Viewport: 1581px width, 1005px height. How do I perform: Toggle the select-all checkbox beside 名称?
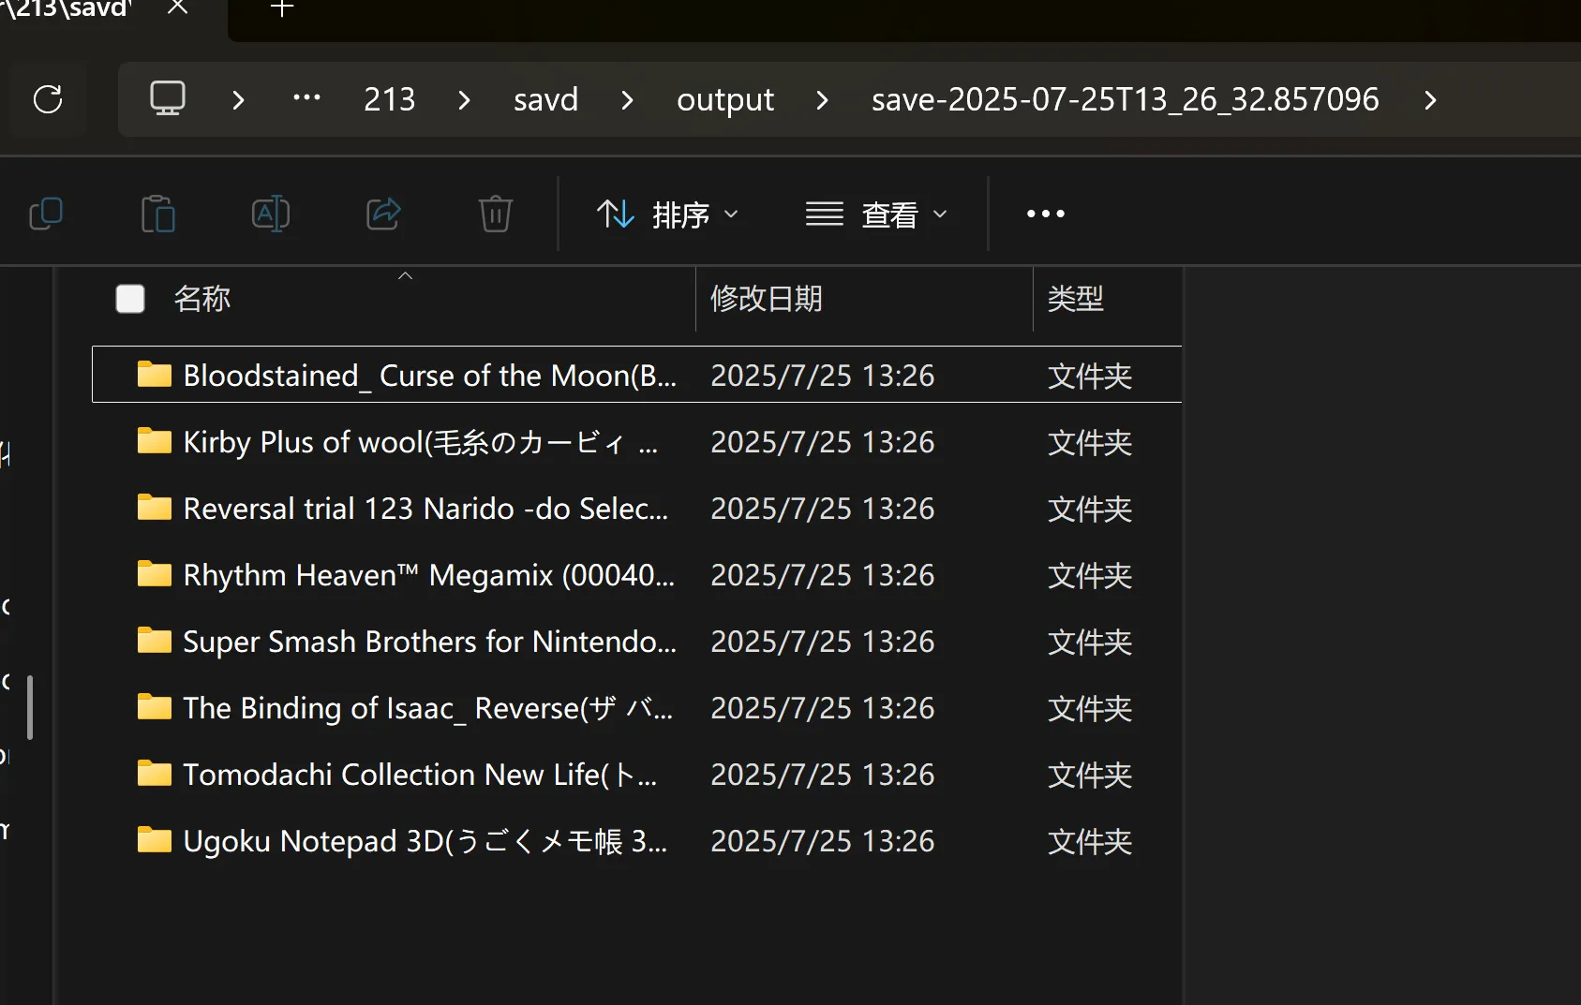130,299
